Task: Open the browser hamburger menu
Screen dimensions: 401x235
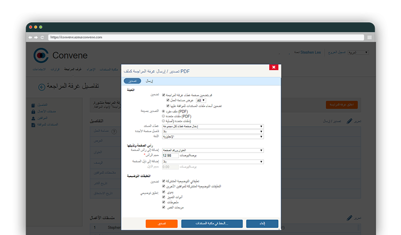Action: click(369, 37)
